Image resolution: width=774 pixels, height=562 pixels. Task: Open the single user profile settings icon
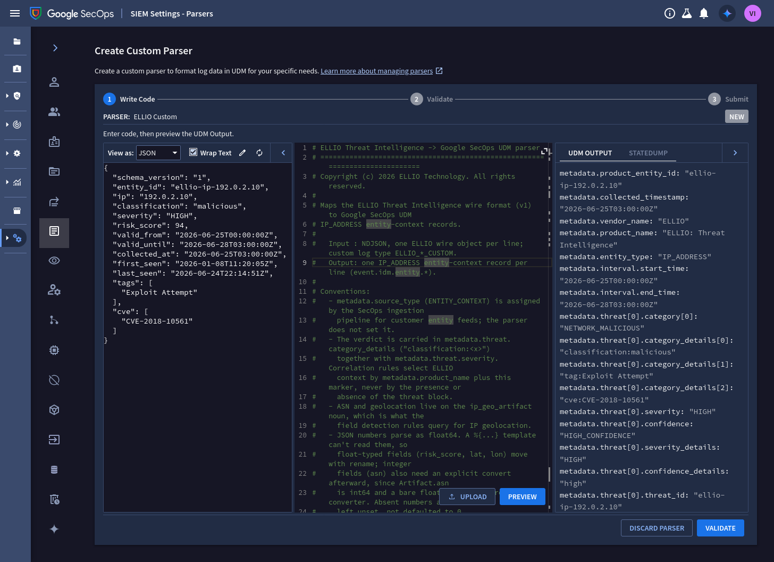pos(54,82)
